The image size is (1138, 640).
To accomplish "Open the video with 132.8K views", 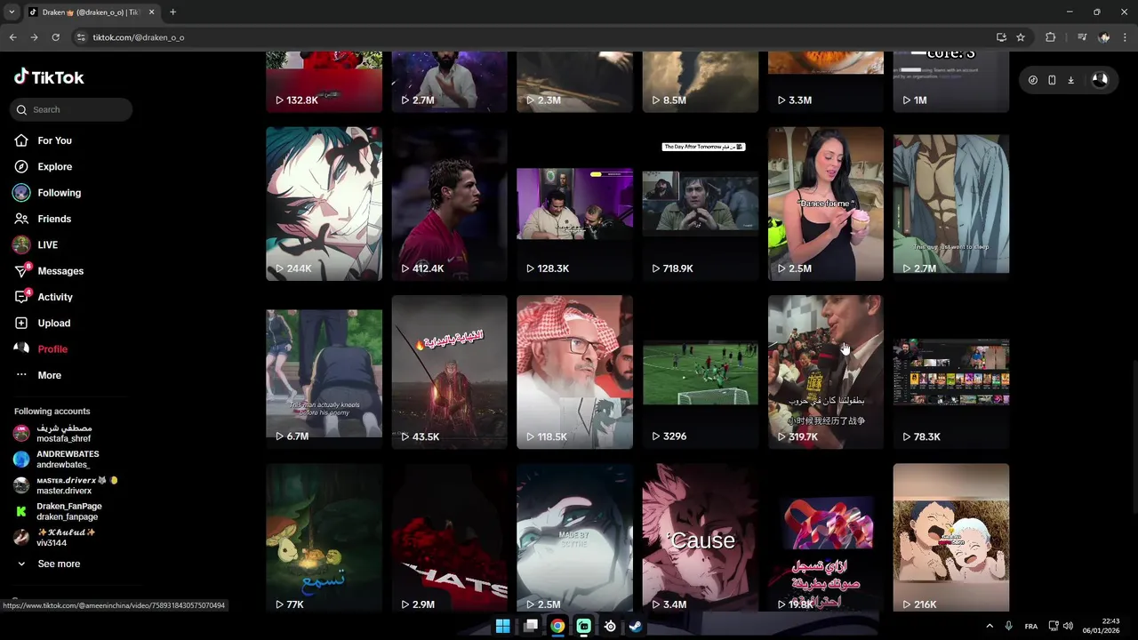I will point(324,82).
